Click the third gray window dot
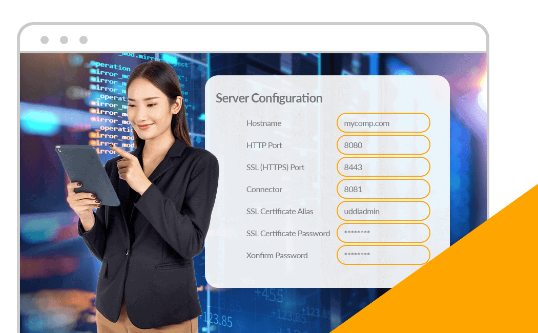The width and height of the screenshot is (538, 333). [x=84, y=40]
